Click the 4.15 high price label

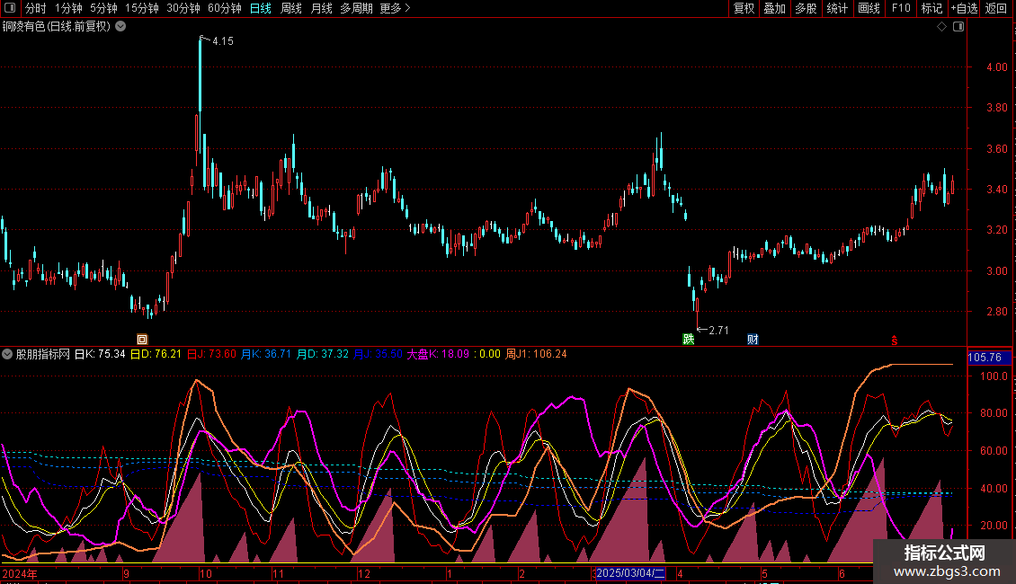click(x=223, y=40)
